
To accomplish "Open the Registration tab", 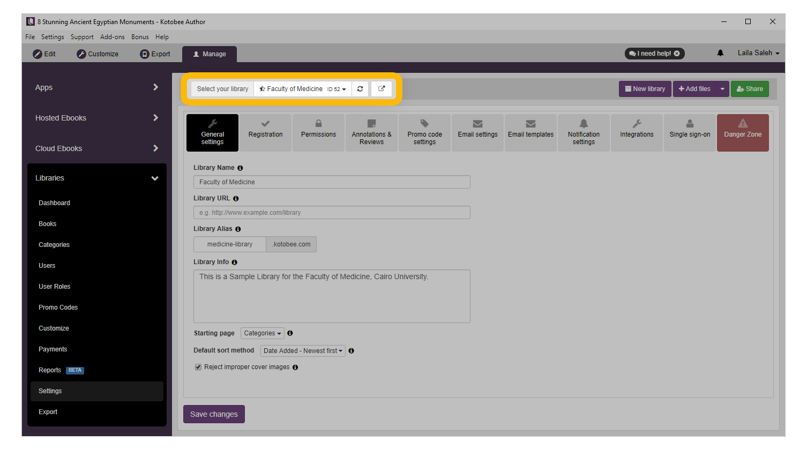I will click(x=265, y=133).
